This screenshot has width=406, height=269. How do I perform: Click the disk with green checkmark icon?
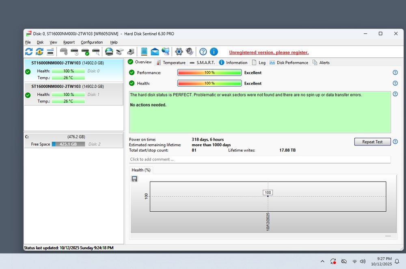coord(85,52)
